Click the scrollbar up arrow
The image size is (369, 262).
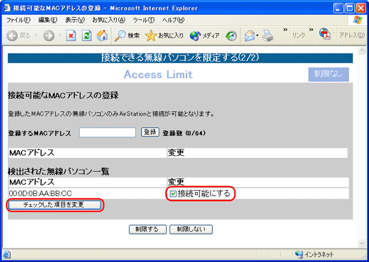pos(362,50)
